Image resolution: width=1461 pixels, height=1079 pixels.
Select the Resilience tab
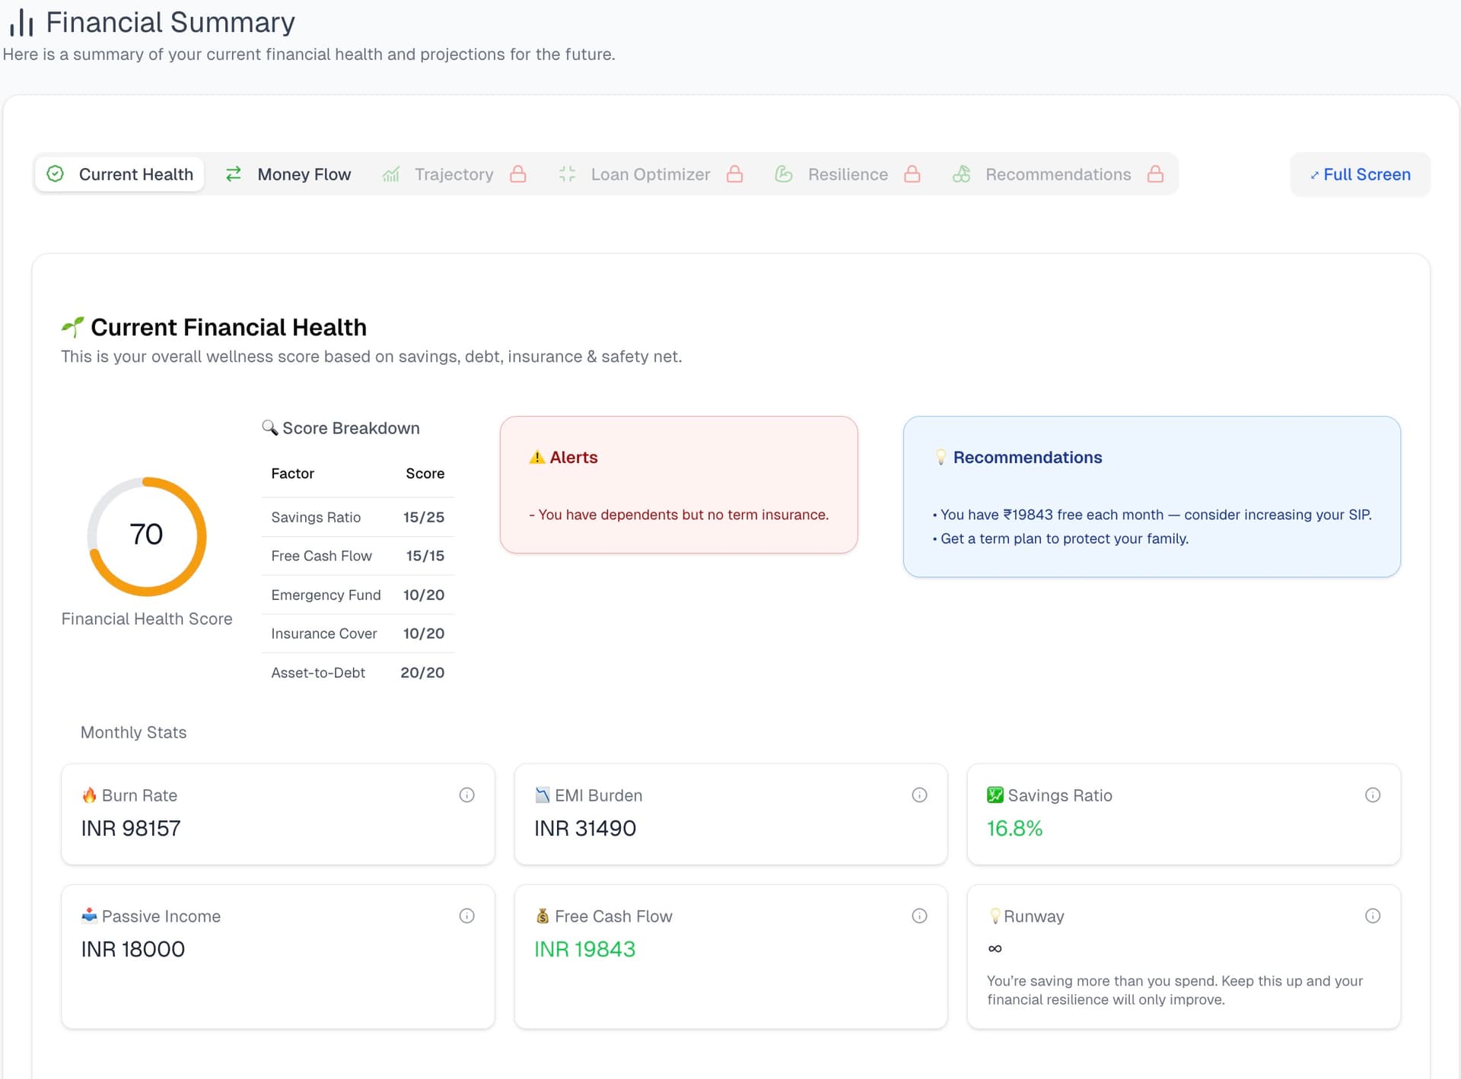(x=848, y=174)
